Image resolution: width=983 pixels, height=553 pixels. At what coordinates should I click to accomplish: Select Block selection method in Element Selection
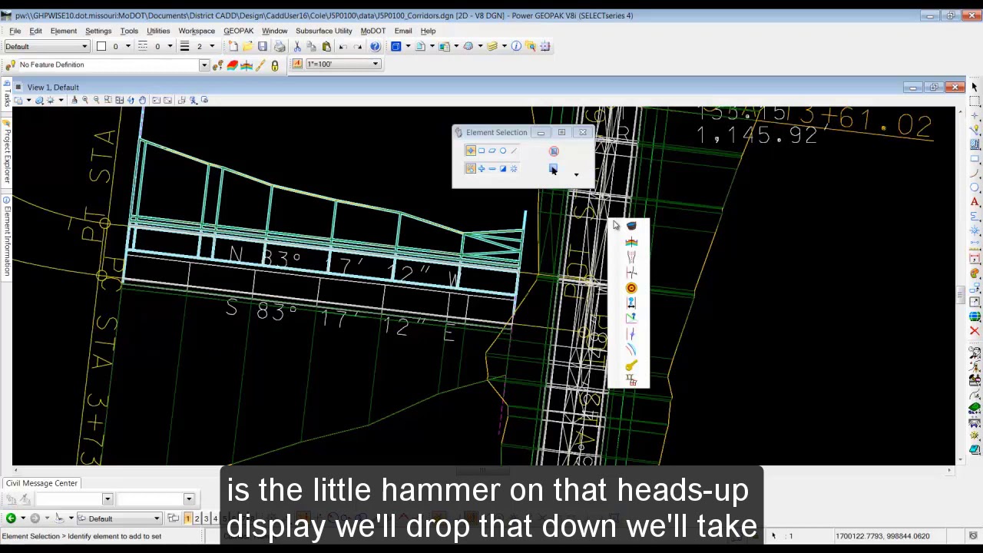[x=482, y=151]
